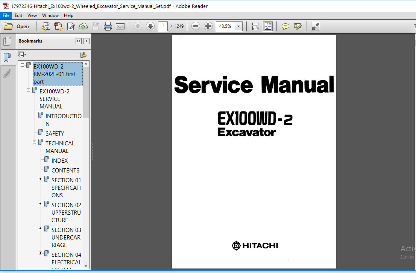This screenshot has width=416, height=273.
Task: Click the sign document pencil icon
Action: tap(71, 26)
